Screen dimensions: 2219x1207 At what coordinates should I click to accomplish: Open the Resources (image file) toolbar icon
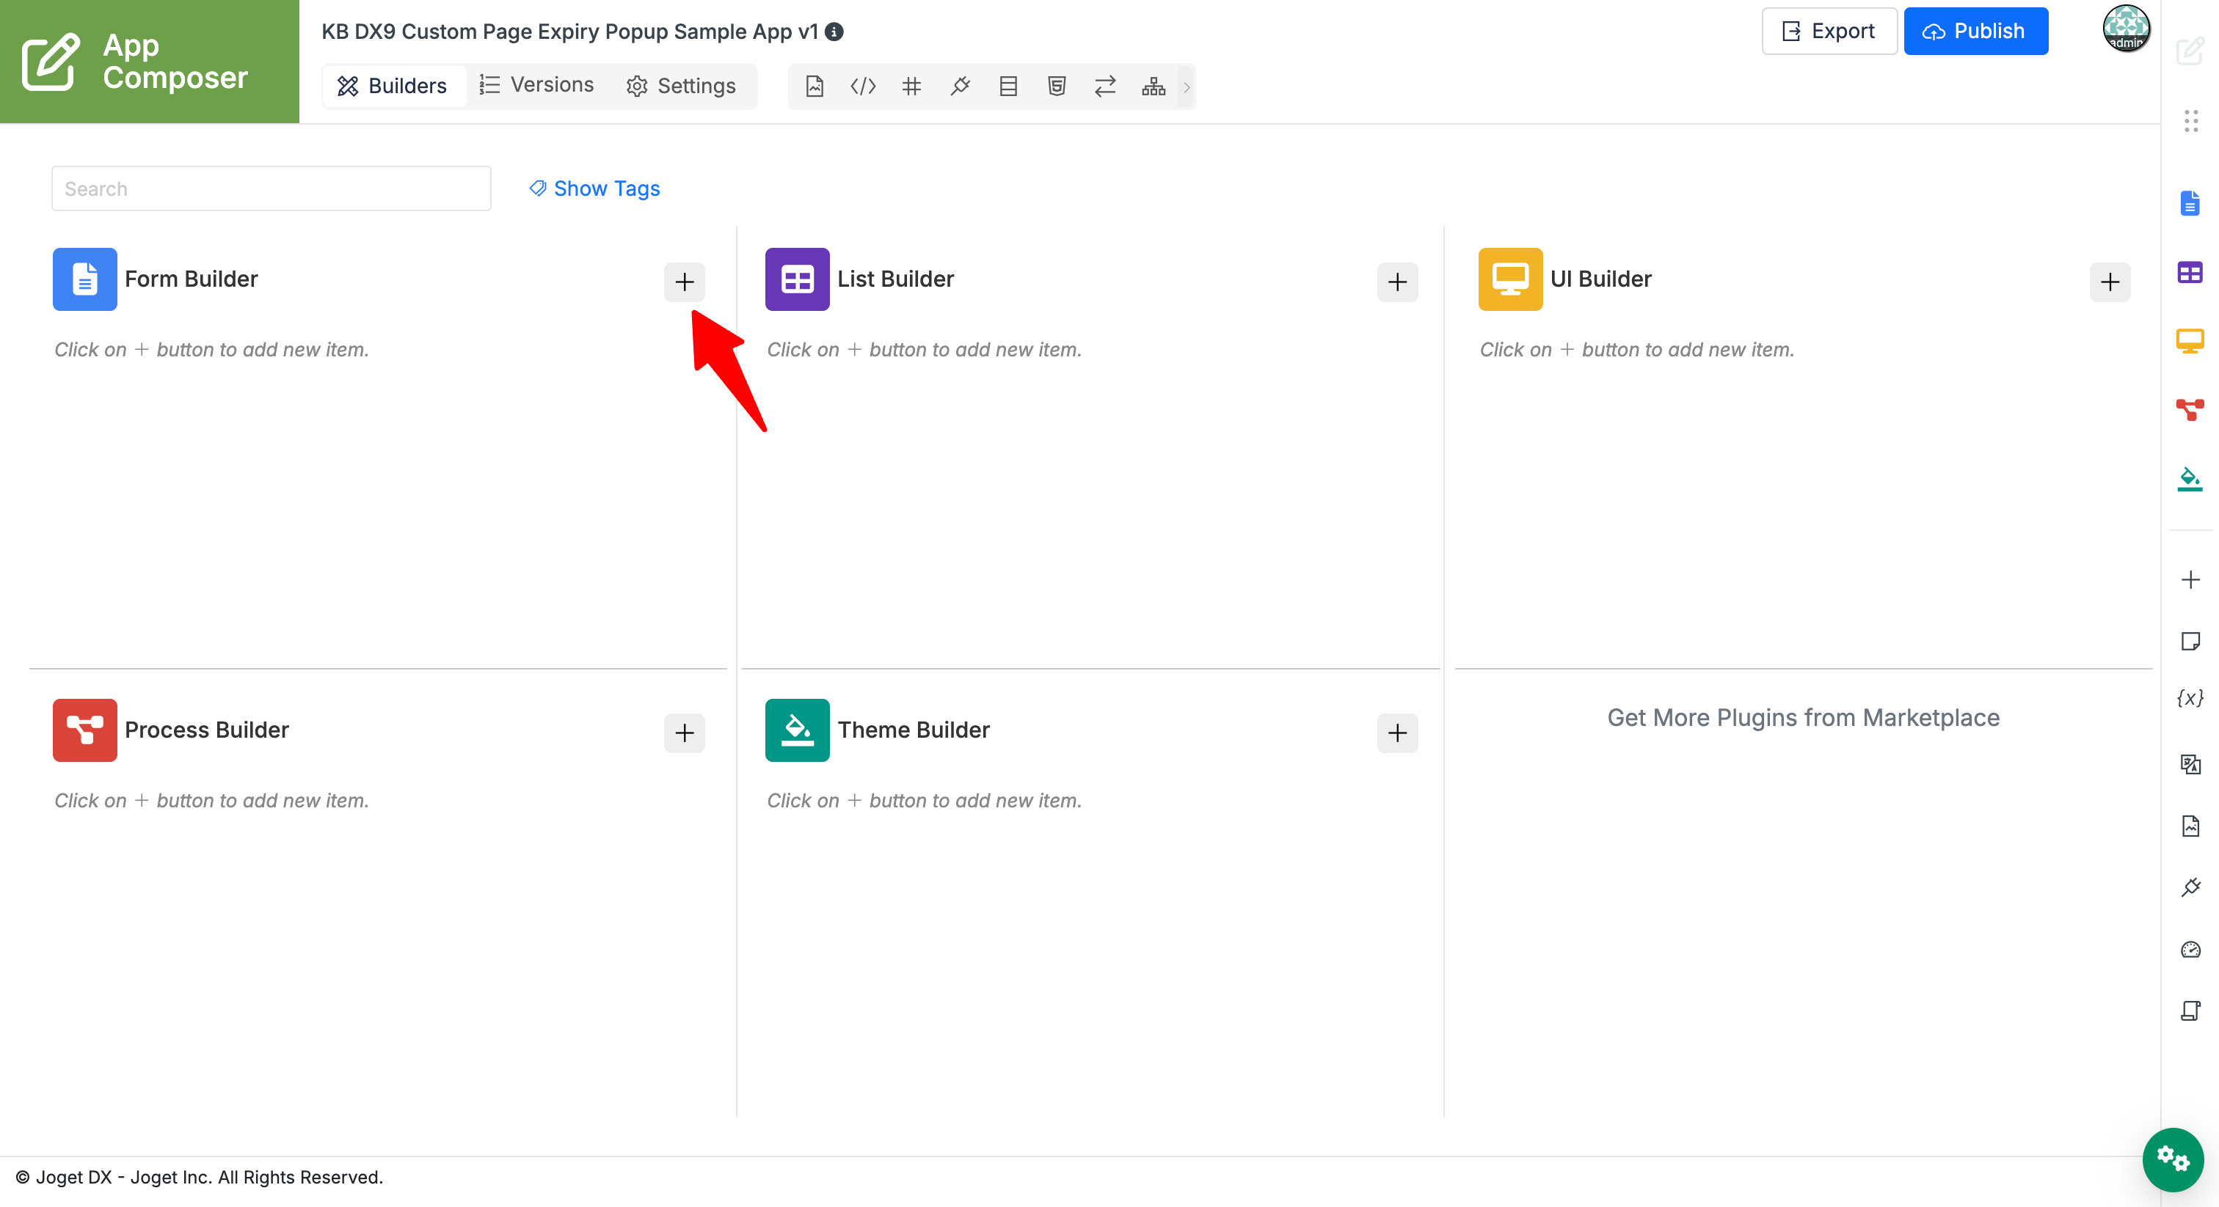(814, 86)
